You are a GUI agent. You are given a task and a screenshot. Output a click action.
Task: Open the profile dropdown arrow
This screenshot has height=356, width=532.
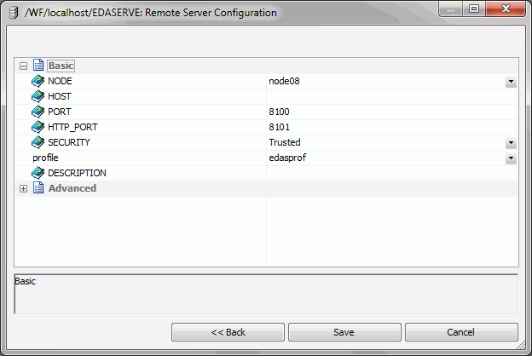[x=511, y=158]
